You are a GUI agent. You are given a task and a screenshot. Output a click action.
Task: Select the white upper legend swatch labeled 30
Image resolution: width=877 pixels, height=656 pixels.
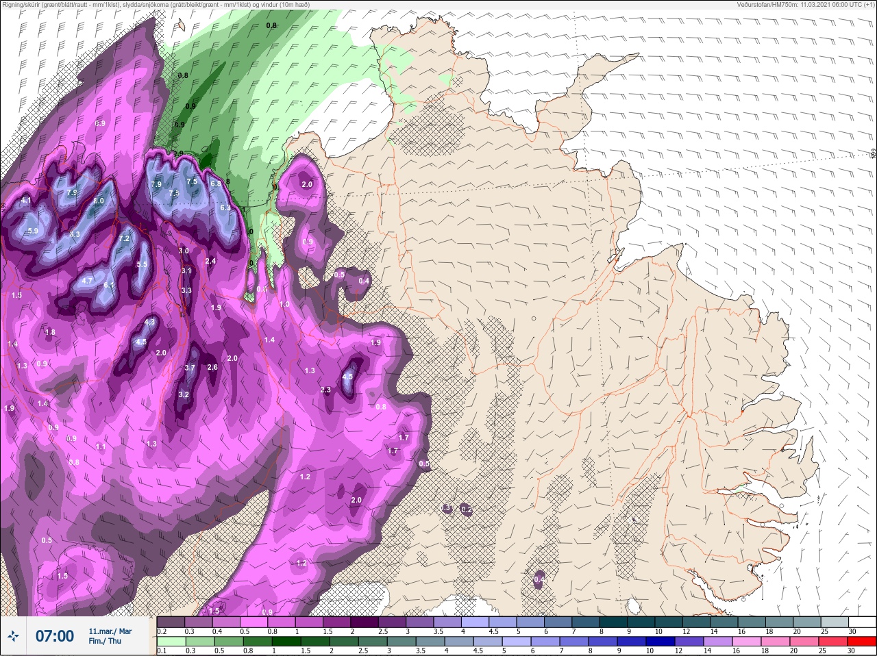click(x=862, y=621)
